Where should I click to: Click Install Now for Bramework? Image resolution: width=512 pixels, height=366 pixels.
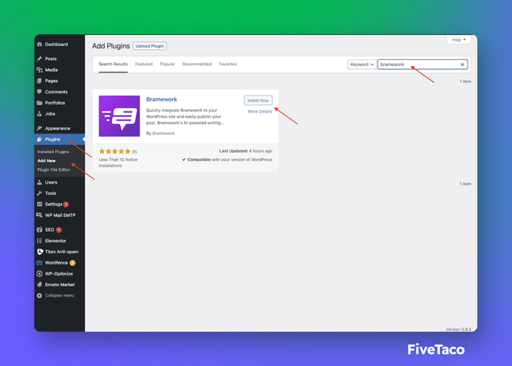coord(258,100)
